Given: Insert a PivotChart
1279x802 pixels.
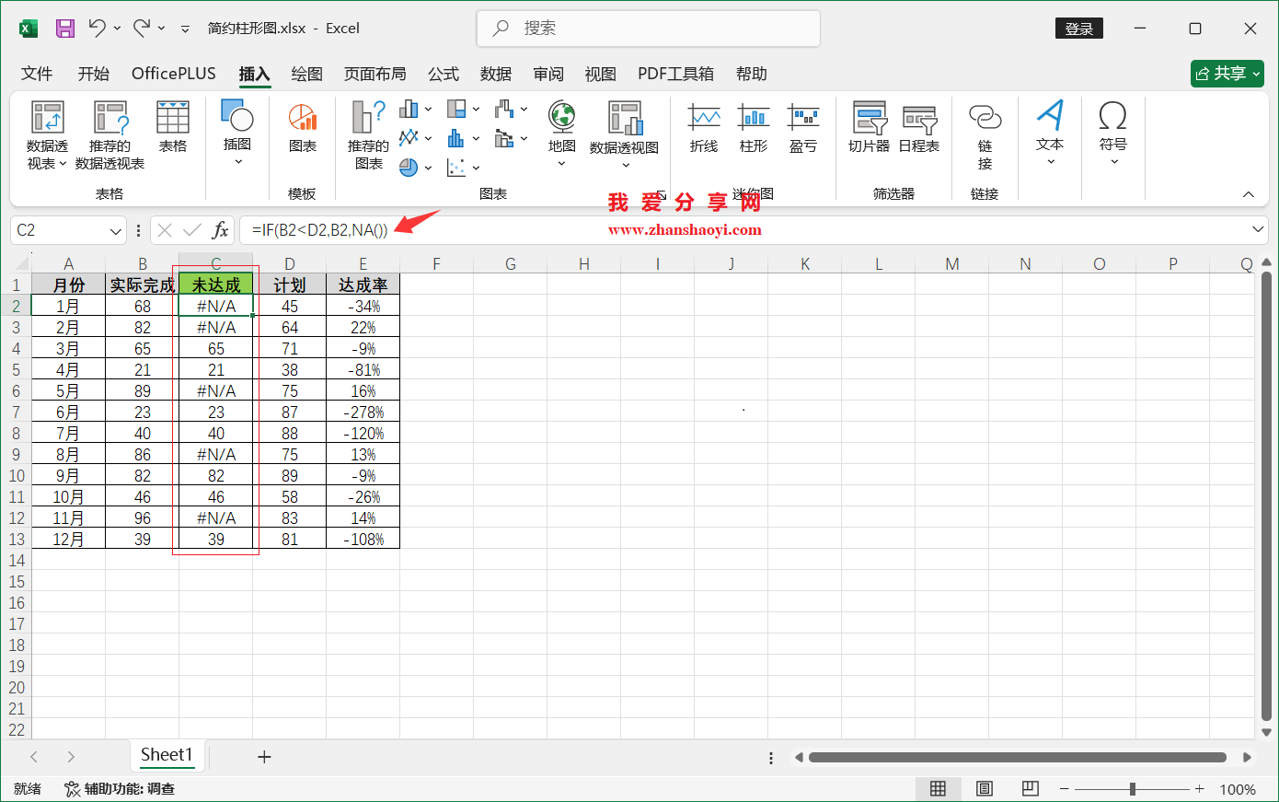Looking at the screenshot, I should click(625, 130).
